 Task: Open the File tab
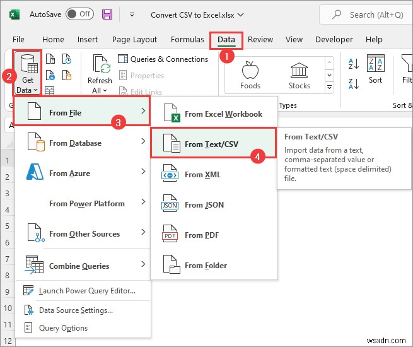click(18, 40)
